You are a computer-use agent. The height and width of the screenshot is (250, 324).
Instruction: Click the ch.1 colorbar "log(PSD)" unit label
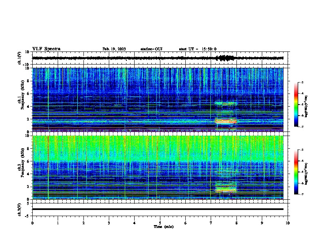(306, 106)
